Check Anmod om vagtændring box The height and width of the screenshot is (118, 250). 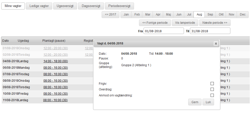click(212, 95)
